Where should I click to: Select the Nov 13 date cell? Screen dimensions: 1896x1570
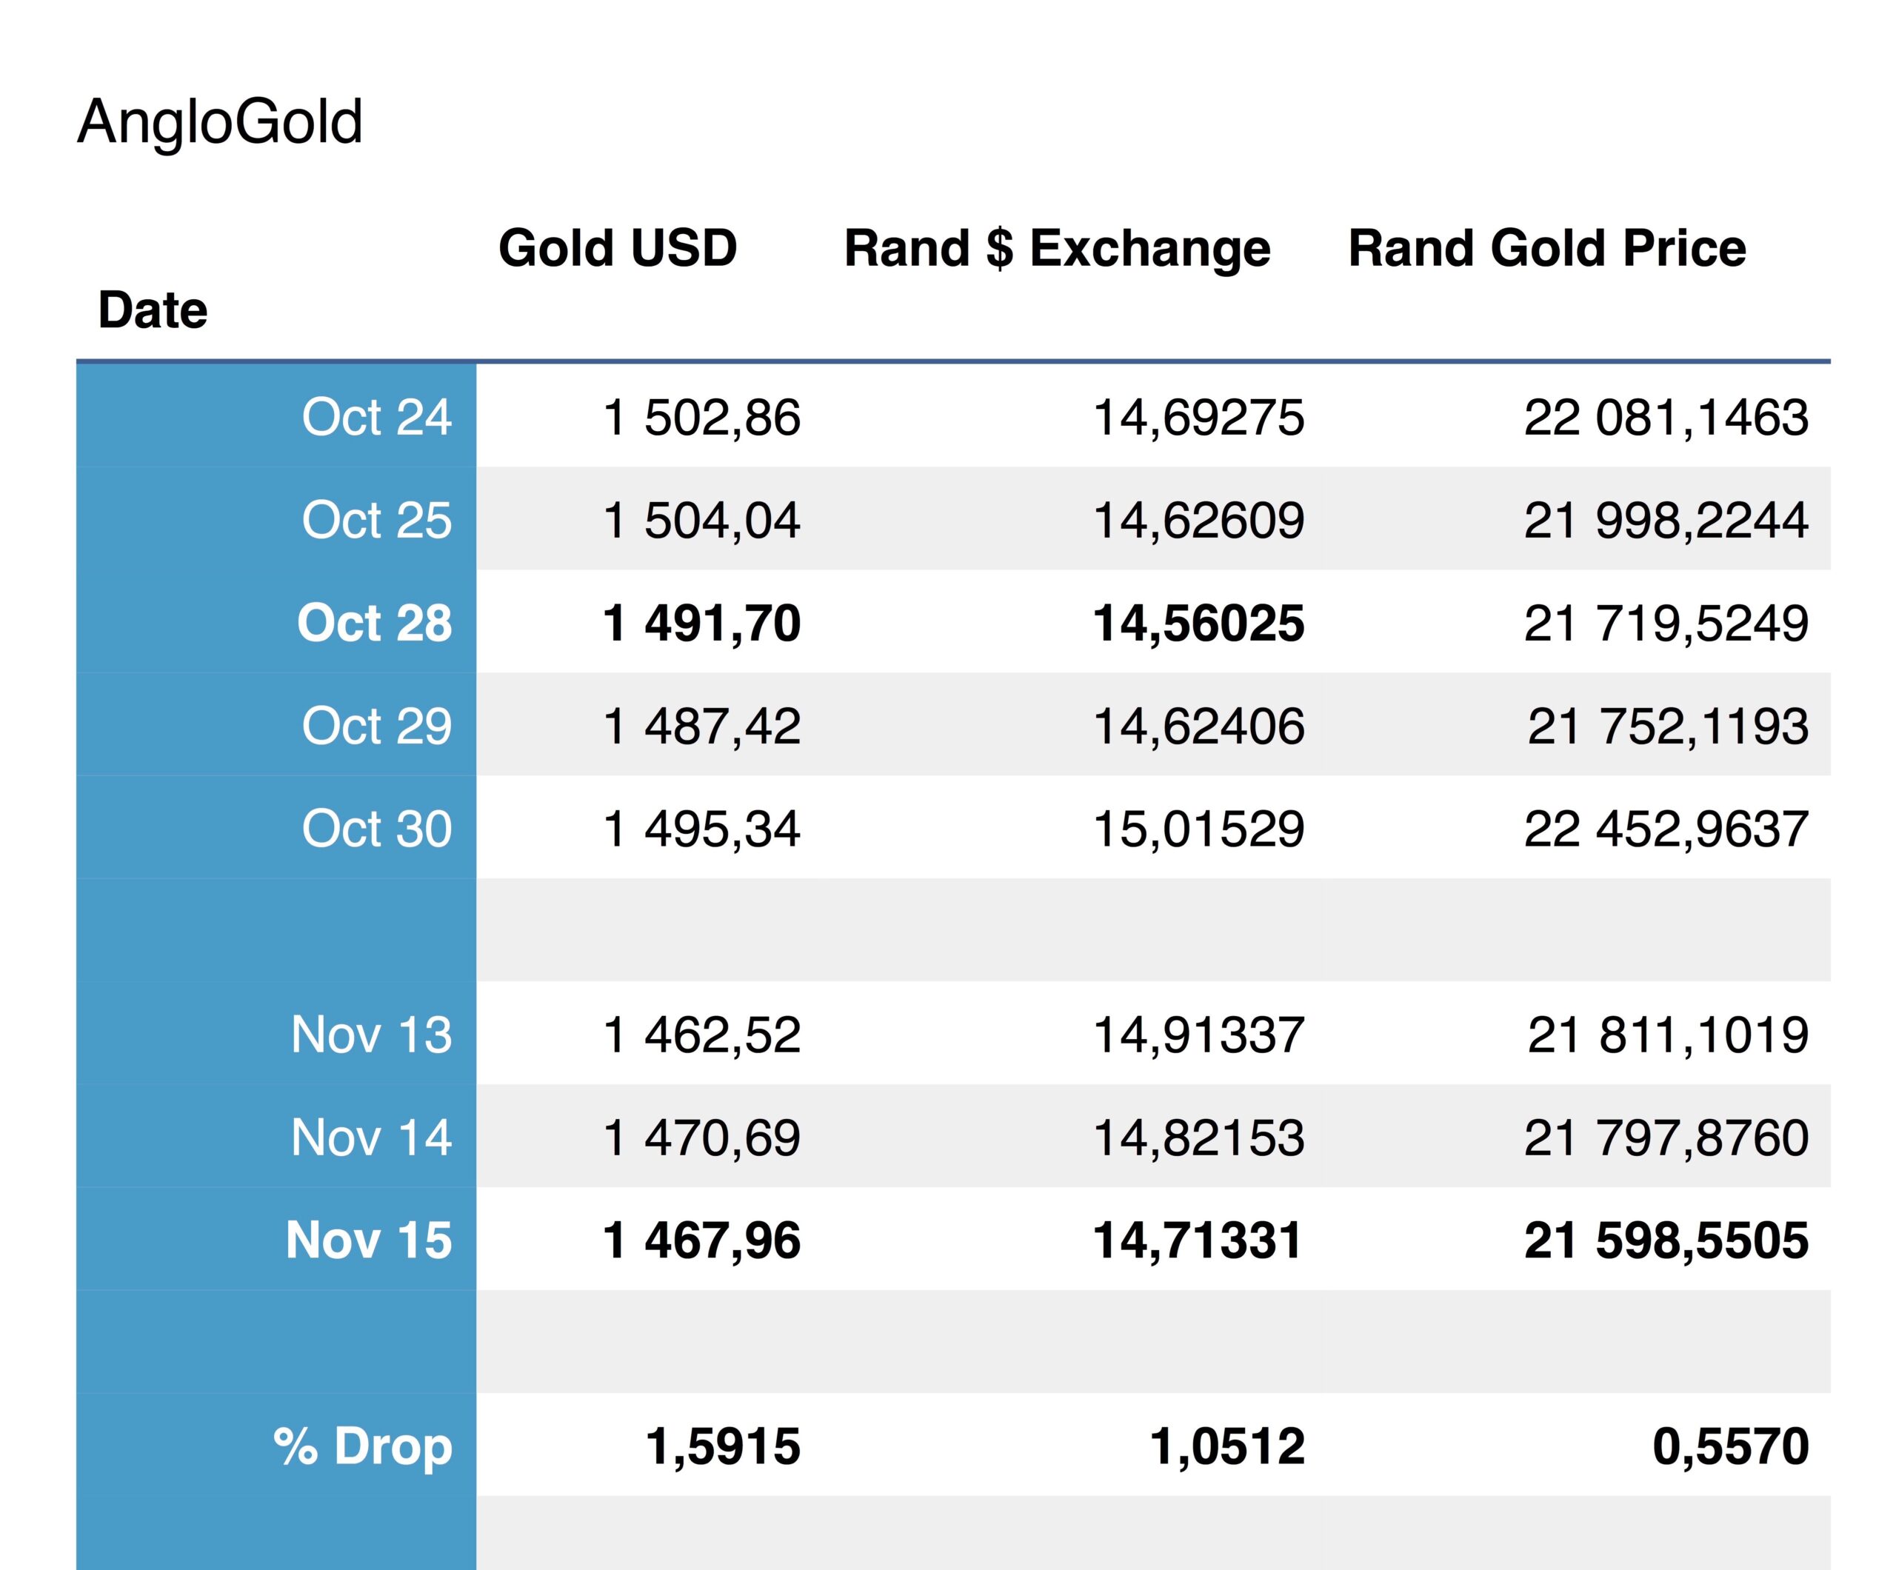point(370,1035)
